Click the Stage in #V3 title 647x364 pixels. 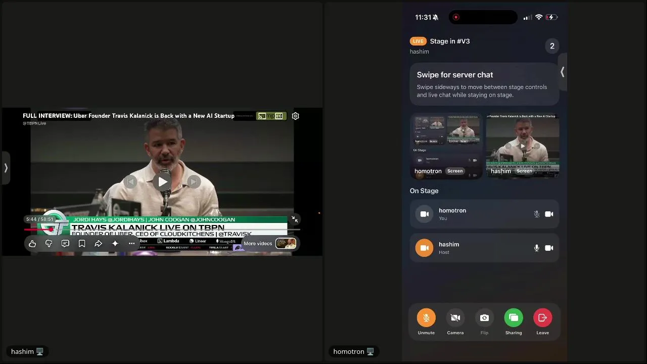(450, 41)
